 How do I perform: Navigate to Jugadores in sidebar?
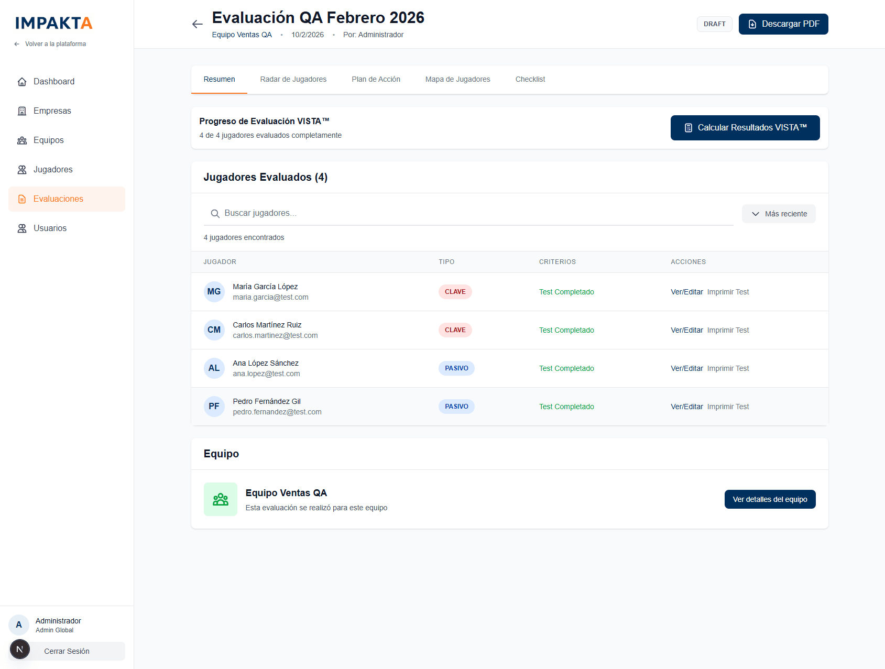52,170
